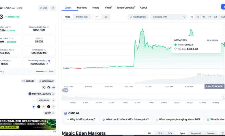
Task: Click the 150.09M ME circulating supply value
Action: pyautogui.click(x=37, y=64)
